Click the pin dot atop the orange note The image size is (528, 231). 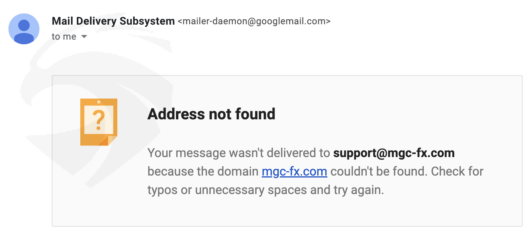click(x=99, y=102)
